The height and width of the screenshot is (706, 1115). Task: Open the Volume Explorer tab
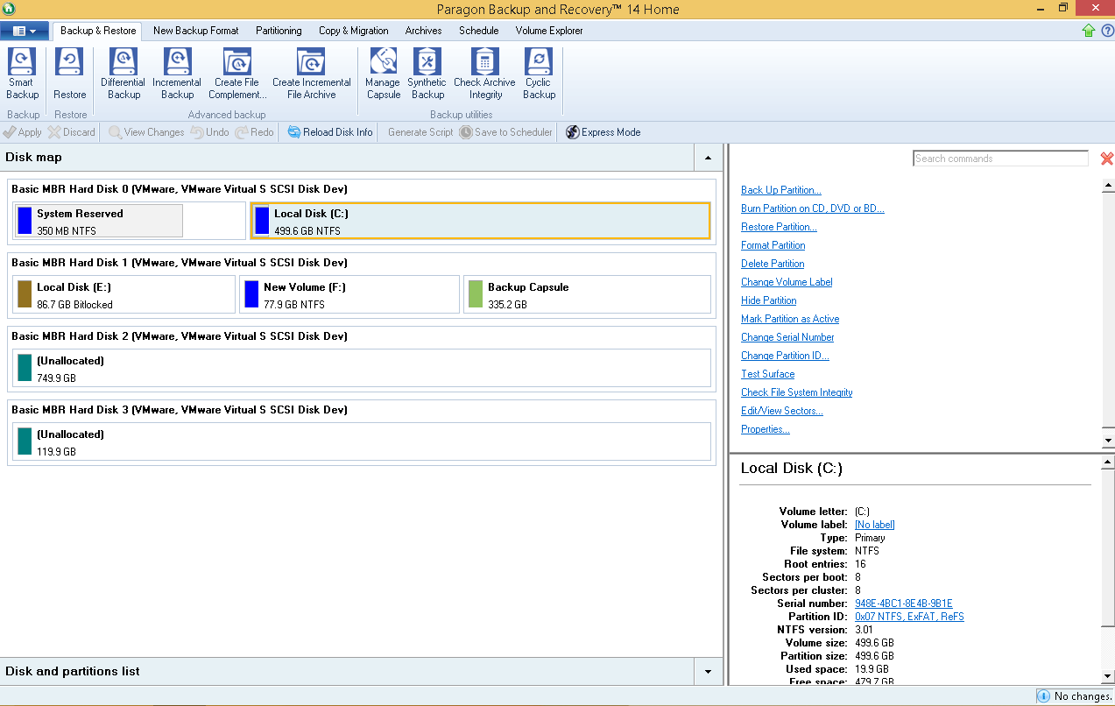tap(549, 31)
